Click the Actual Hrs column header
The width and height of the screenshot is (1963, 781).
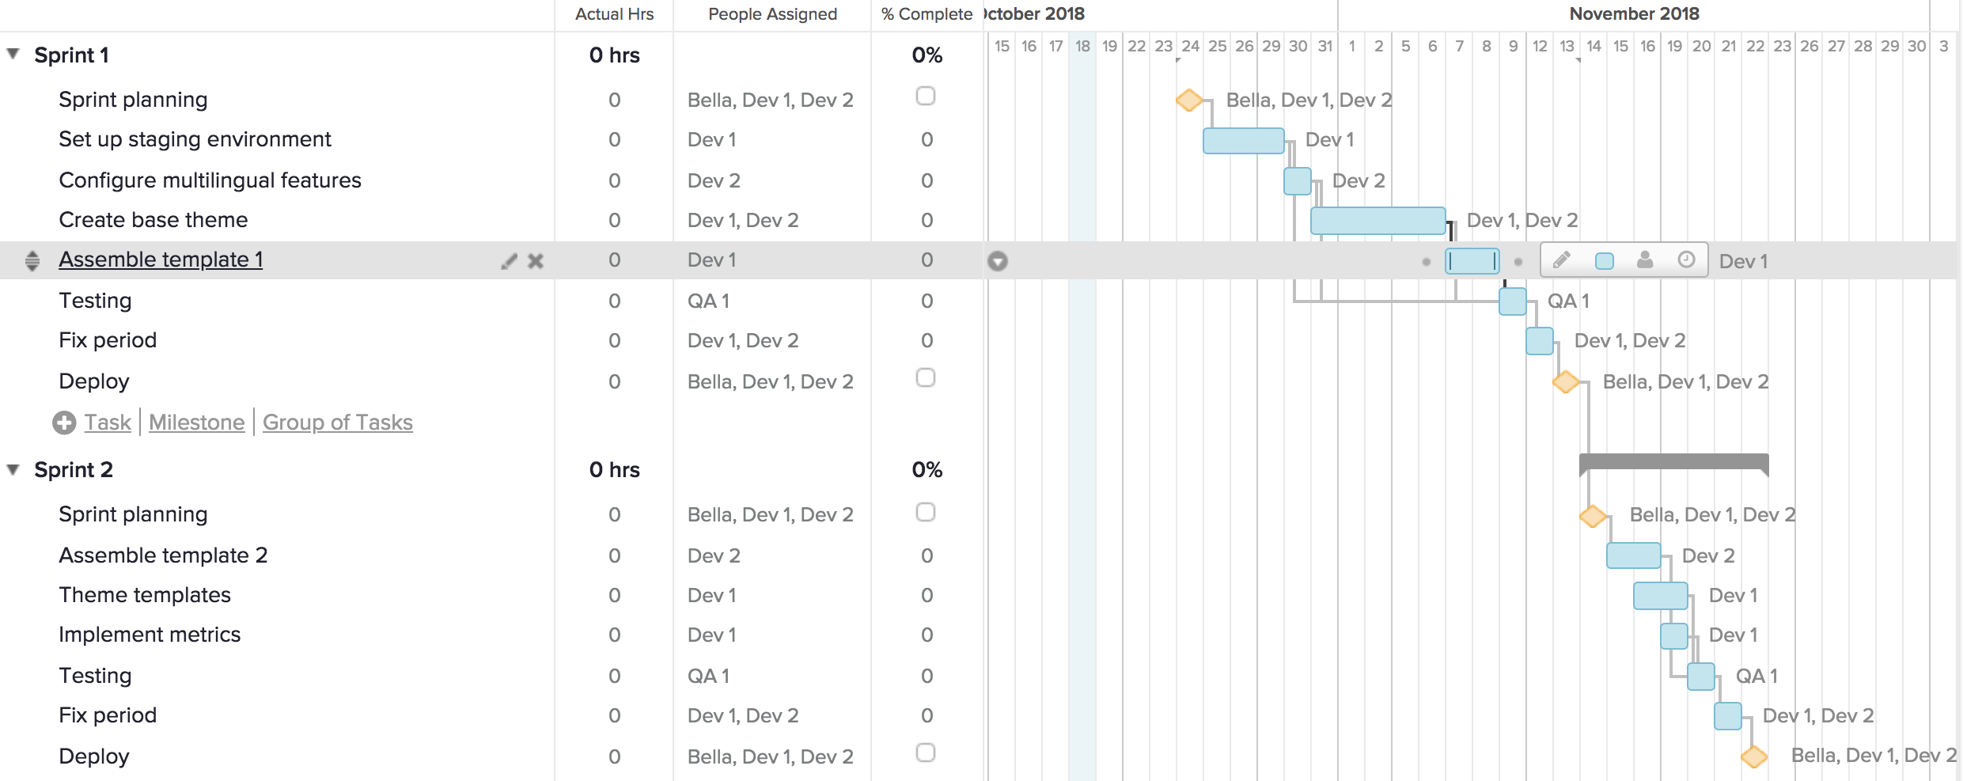(x=614, y=13)
